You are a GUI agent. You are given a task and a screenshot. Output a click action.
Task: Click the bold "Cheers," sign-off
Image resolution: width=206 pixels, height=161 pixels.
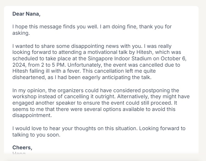tap(22, 148)
